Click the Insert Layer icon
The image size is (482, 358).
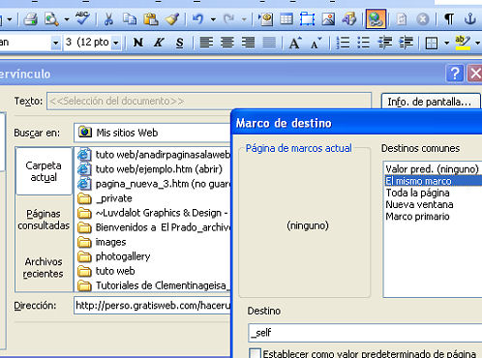coord(307,19)
